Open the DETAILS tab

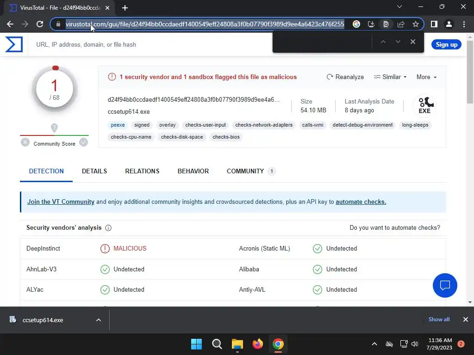(x=94, y=171)
